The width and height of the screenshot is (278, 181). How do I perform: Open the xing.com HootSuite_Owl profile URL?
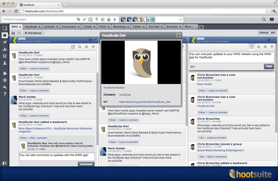[x=145, y=102]
